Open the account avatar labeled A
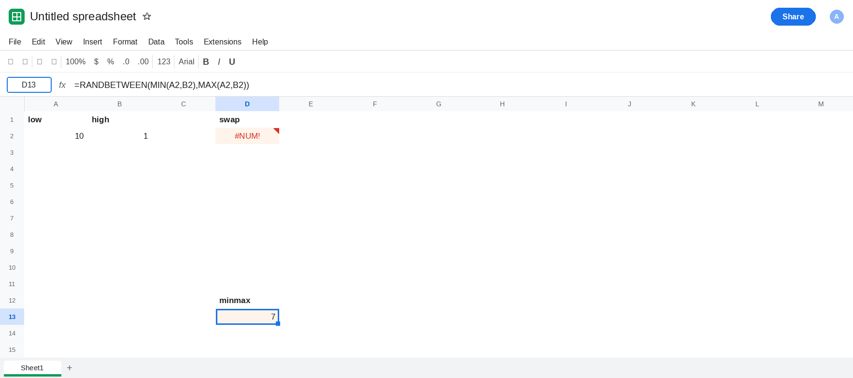Viewport: 853px width, 378px height. coord(837,16)
